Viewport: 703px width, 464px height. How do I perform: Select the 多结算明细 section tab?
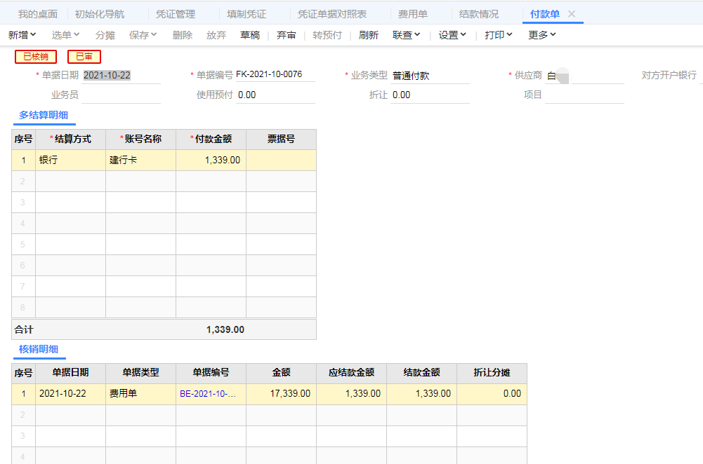(44, 115)
